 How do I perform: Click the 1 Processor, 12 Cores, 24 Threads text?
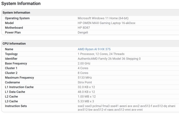[101, 54]
